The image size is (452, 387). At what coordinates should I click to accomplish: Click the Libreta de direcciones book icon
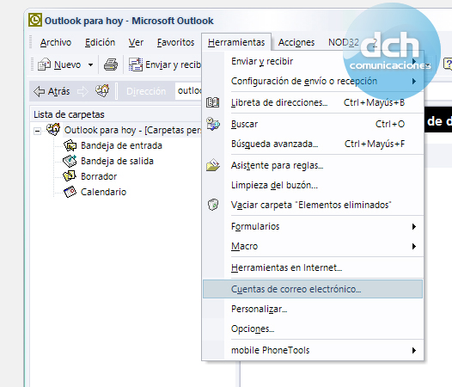[213, 102]
